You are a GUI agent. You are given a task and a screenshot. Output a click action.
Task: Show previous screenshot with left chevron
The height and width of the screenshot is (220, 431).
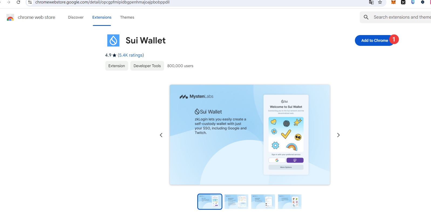point(161,135)
